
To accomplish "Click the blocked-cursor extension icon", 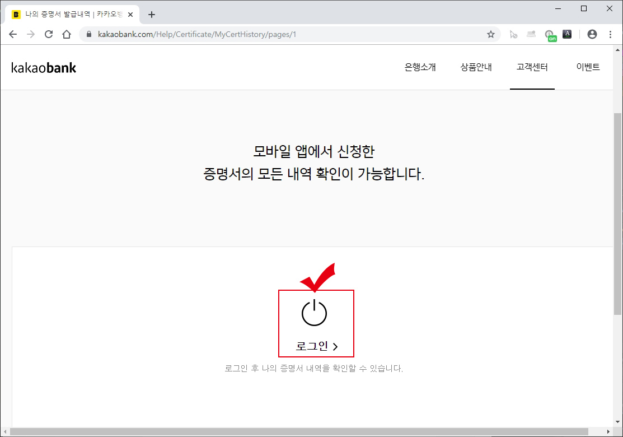I will point(513,34).
